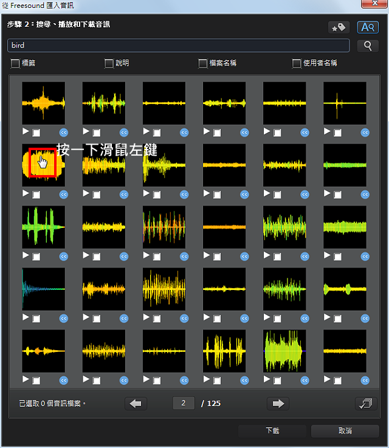Play the row five, column six sound
Screen dimensions: 389x448
(x=327, y=379)
